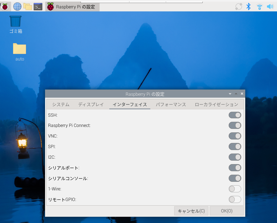
Task: Open the ローカライゼーション tab
Action: (x=216, y=104)
